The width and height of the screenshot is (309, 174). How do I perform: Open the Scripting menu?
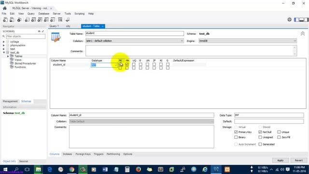[x=79, y=14]
